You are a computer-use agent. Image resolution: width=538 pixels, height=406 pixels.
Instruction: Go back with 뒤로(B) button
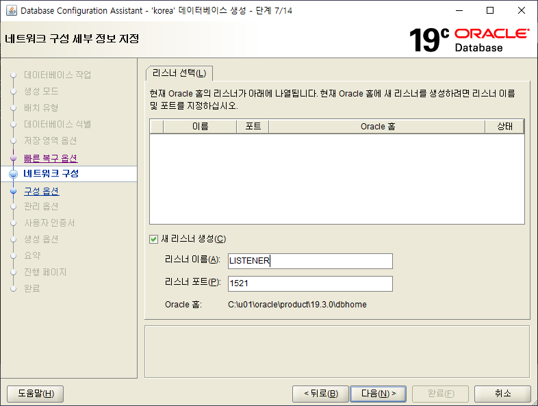pos(321,394)
